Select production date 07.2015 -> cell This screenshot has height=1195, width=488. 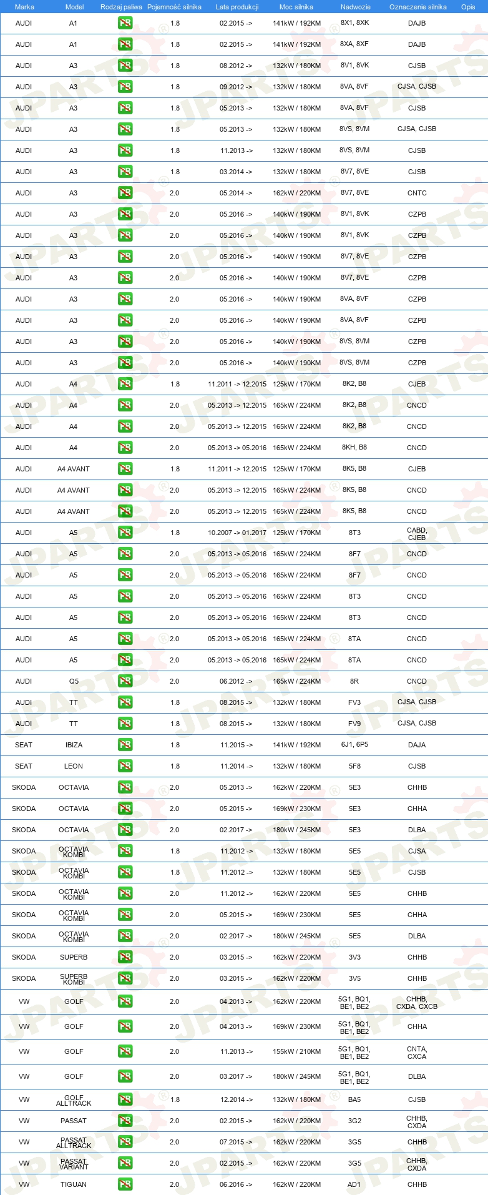236,1142
